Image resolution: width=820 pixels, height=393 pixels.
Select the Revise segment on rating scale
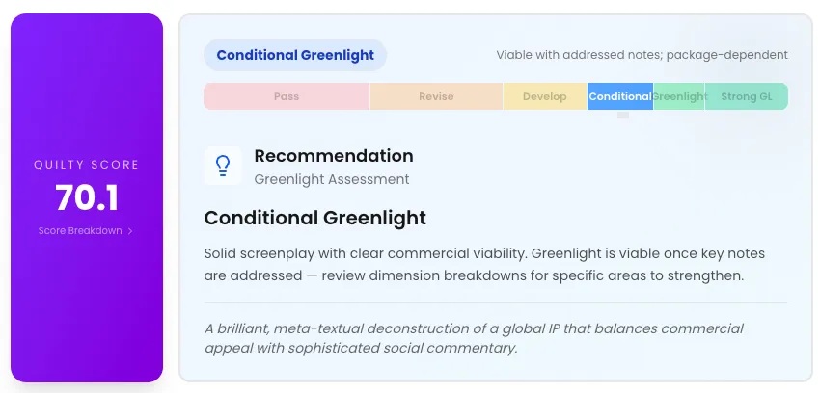coord(436,96)
